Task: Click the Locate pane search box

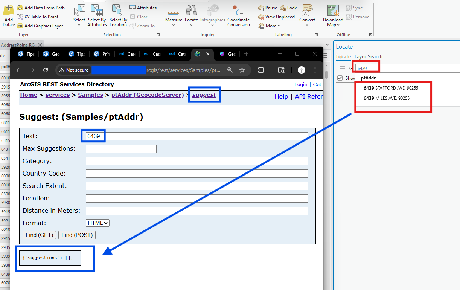Action: click(x=407, y=68)
